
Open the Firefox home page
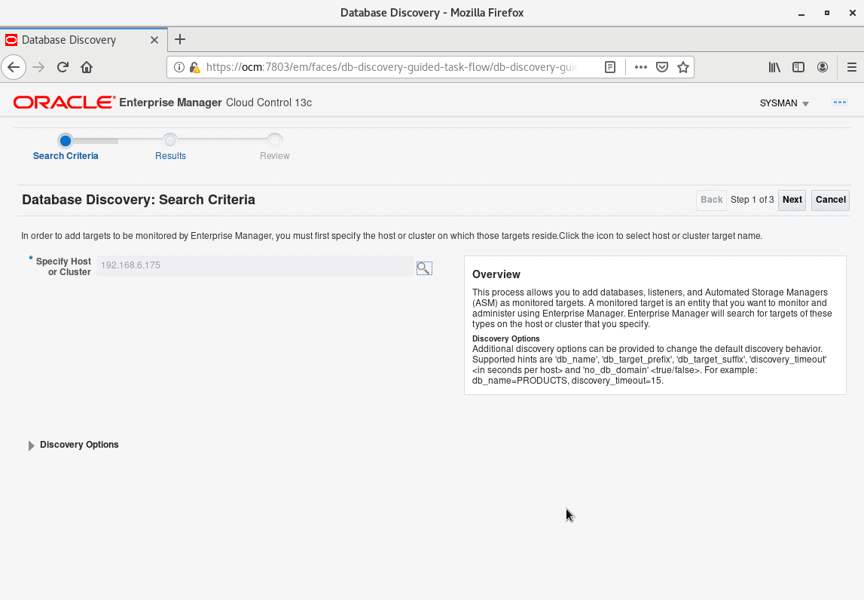[87, 67]
